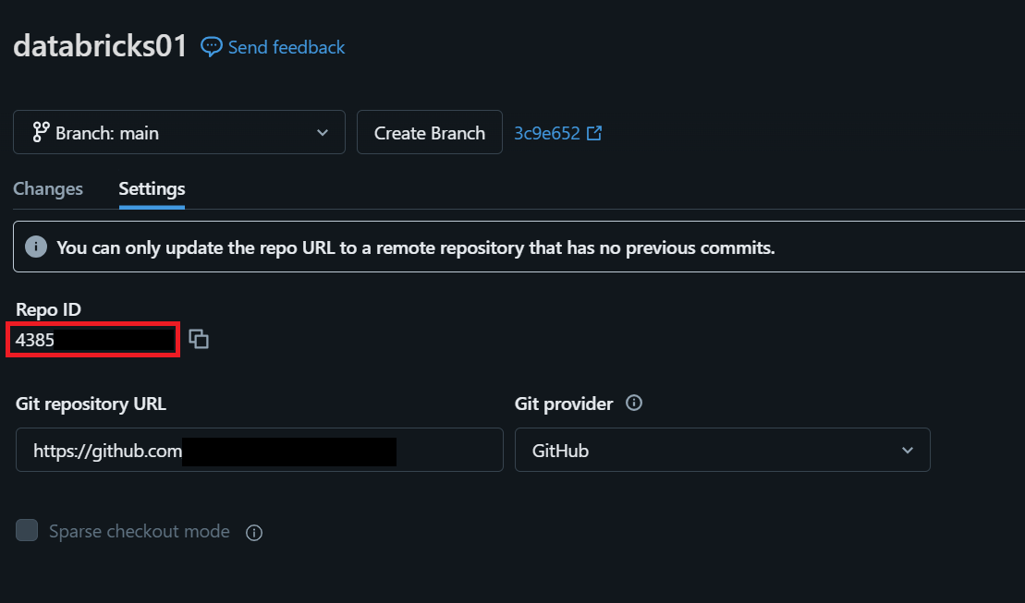1025x603 pixels.
Task: Show Git provider info tooltip icon
Action: pyautogui.click(x=634, y=403)
